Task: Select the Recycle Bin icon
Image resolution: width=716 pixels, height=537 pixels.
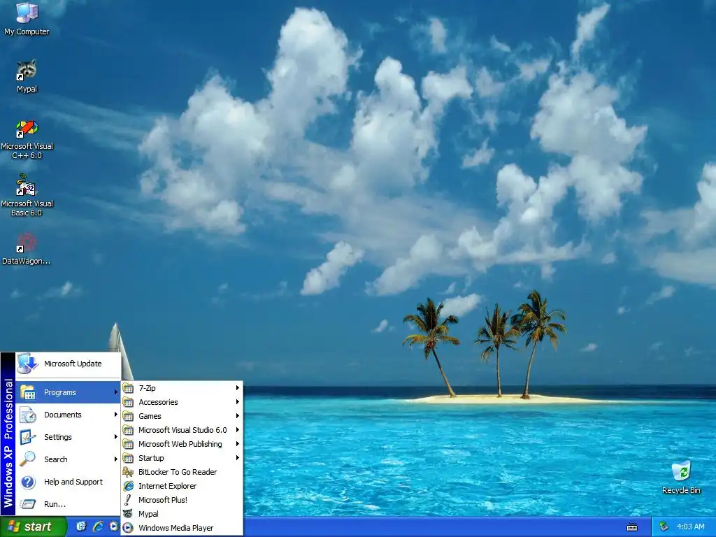Action: point(681,478)
